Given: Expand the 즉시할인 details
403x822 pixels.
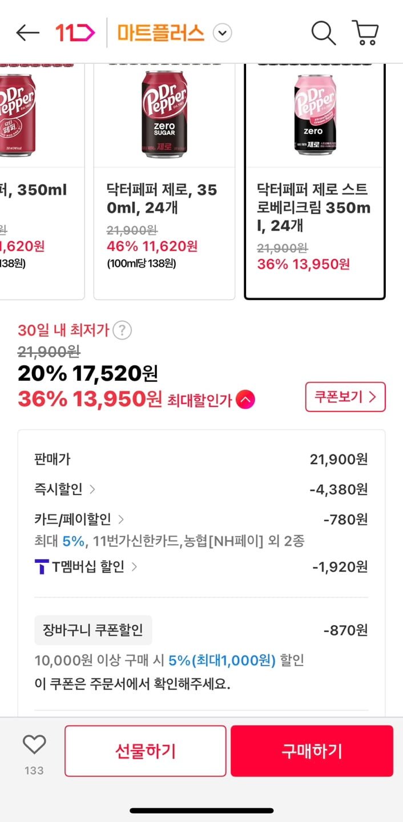Looking at the screenshot, I should coord(92,489).
